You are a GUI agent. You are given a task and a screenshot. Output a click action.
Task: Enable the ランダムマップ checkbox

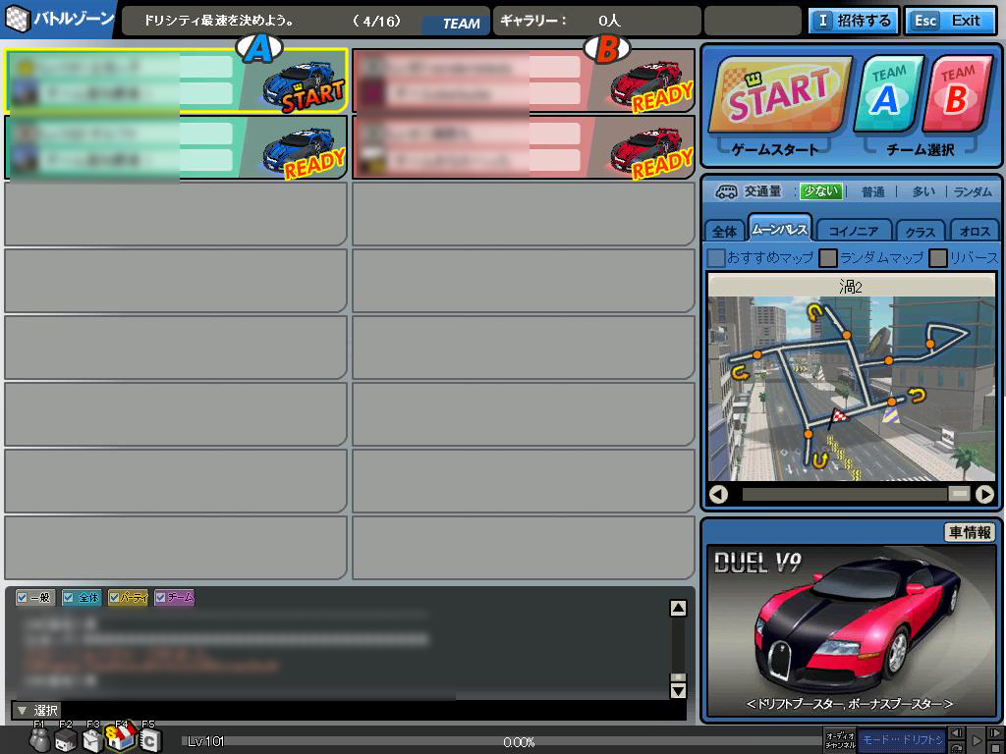(x=828, y=258)
